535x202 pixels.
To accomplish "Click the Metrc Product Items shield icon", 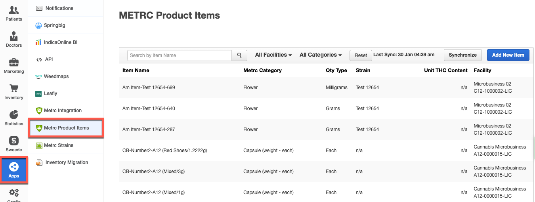I will (39, 128).
